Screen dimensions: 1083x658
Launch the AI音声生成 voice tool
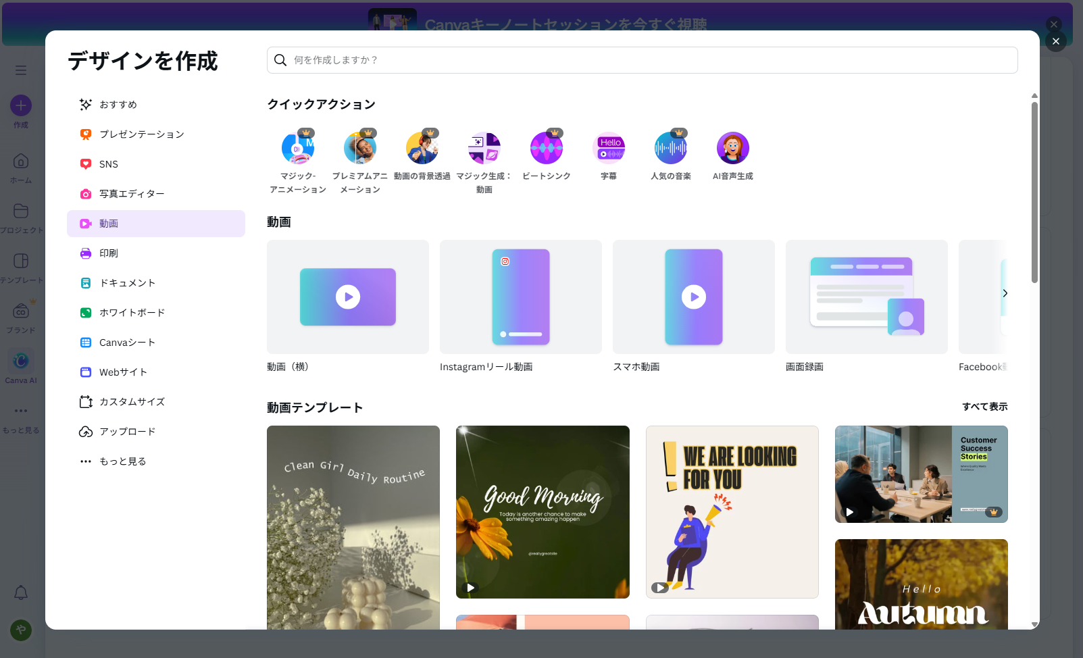tap(733, 149)
